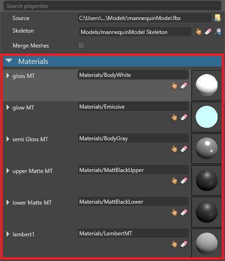Screen dimensions: 225x261
Task: Clear semi Gloss MT material with eraser
Action: point(184,149)
